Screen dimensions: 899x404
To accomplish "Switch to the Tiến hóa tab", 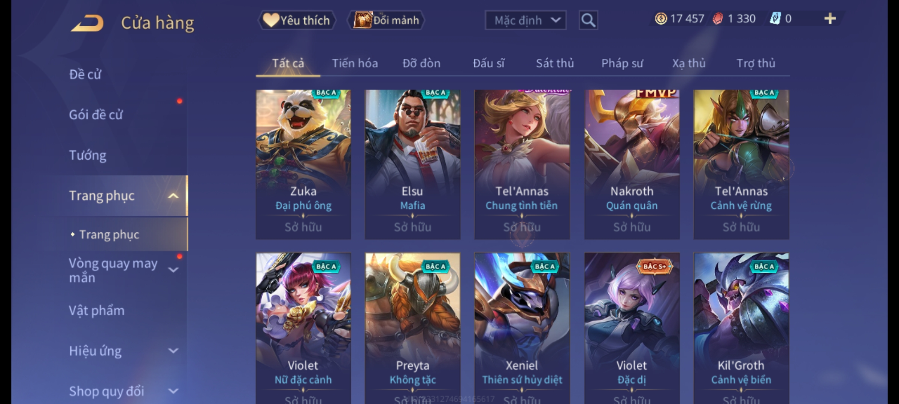I will 355,63.
